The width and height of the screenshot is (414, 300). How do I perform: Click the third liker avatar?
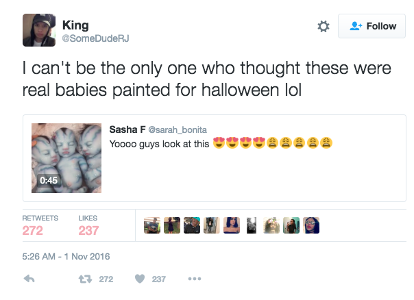[x=191, y=225]
